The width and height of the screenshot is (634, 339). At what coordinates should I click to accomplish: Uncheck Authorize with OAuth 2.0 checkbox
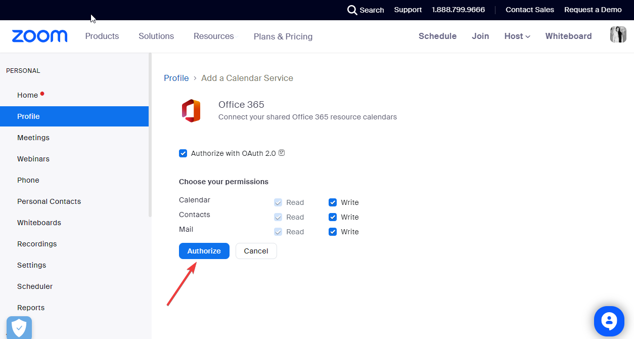(x=183, y=153)
